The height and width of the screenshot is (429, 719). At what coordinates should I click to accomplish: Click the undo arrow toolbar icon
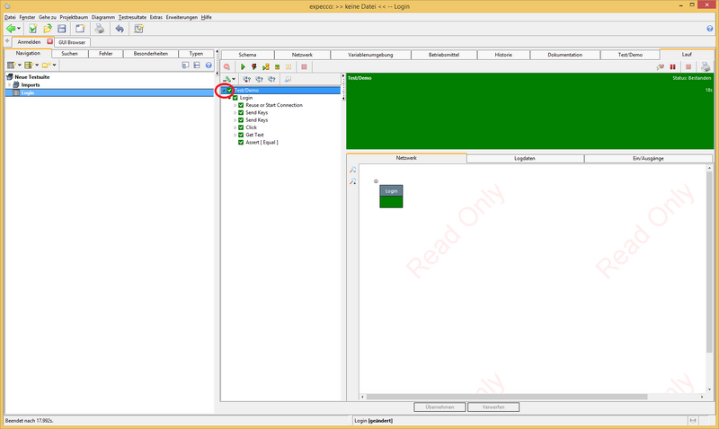pos(120,29)
